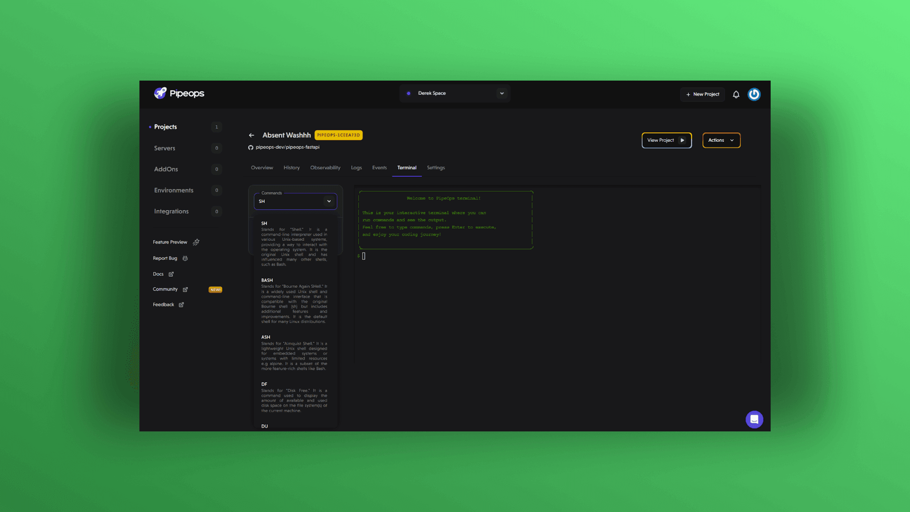The height and width of the screenshot is (512, 910).
Task: Open the notifications bell
Action: [x=736, y=94]
